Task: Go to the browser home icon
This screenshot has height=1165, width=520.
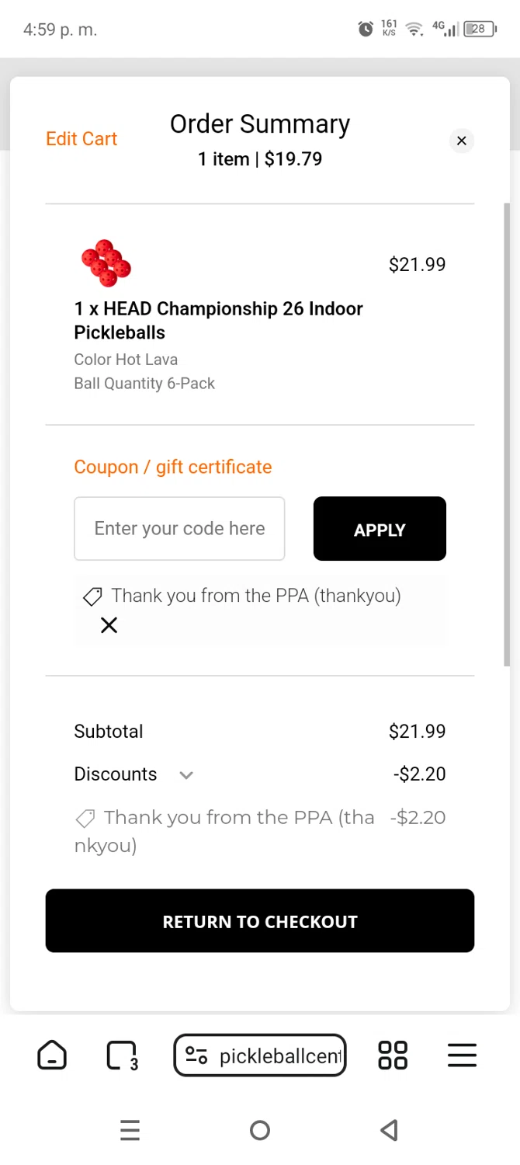Action: (x=52, y=1055)
